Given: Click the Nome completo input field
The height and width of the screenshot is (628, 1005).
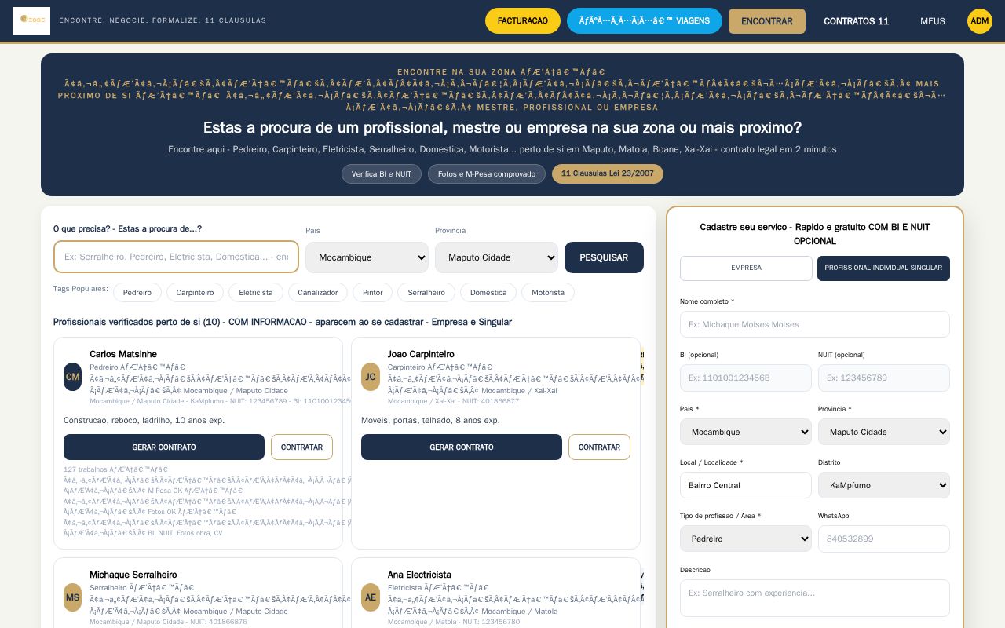Looking at the screenshot, I should pos(815,324).
